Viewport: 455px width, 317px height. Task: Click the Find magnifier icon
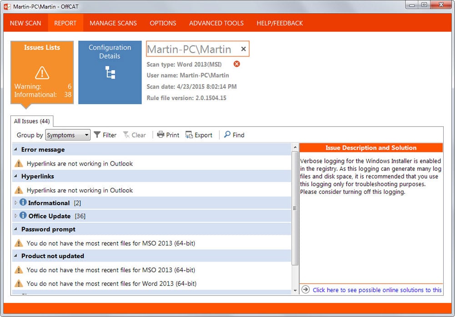[x=227, y=134]
